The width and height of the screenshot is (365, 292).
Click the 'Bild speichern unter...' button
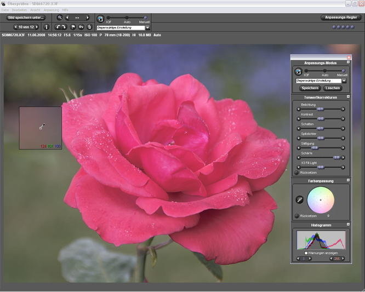pos(26,18)
